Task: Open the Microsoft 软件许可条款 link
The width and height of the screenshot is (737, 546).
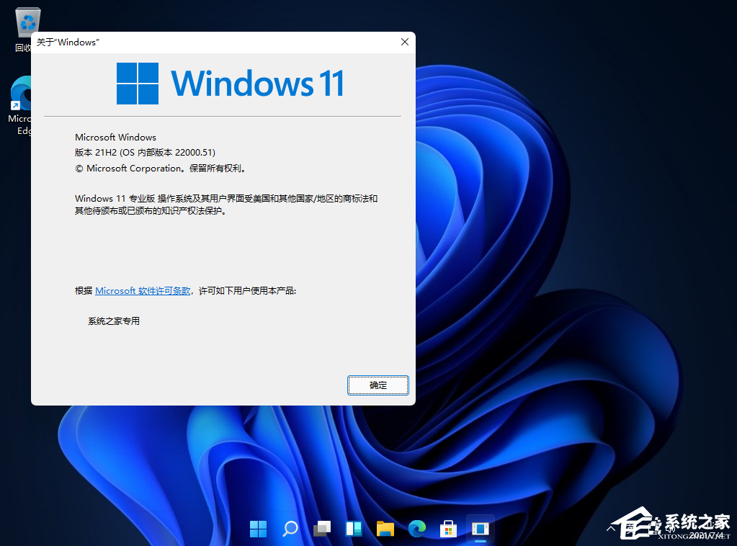Action: (142, 290)
